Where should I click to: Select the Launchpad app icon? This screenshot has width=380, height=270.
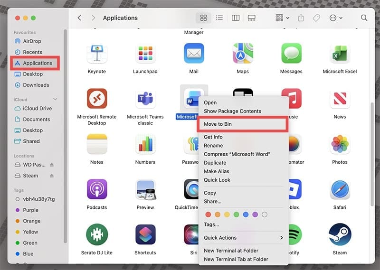point(145,53)
